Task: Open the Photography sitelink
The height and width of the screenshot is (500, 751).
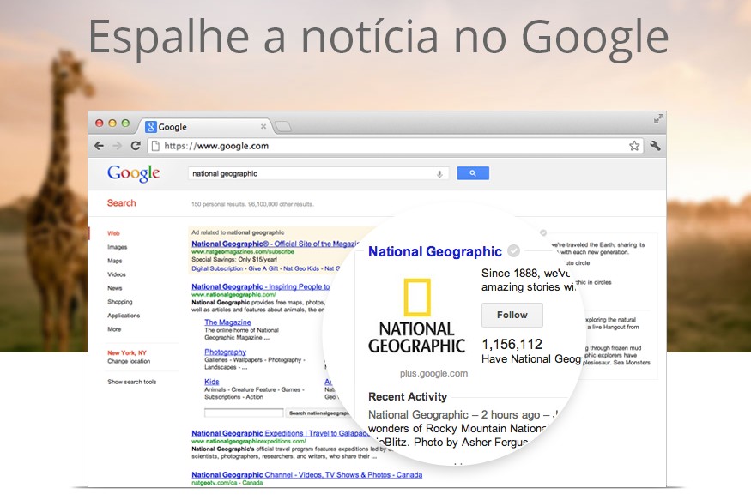Action: (225, 352)
